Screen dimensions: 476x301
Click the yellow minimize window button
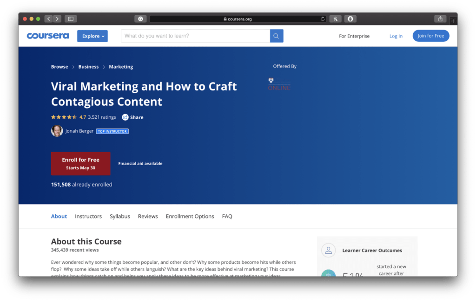[x=32, y=19]
